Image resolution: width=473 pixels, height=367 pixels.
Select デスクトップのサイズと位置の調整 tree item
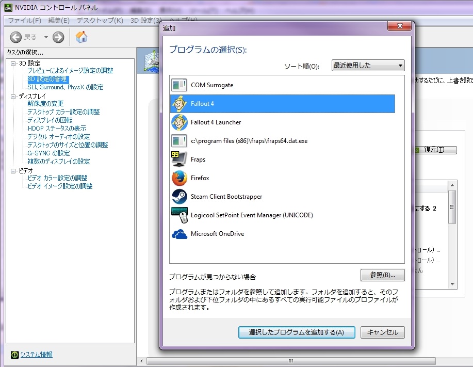click(x=68, y=145)
